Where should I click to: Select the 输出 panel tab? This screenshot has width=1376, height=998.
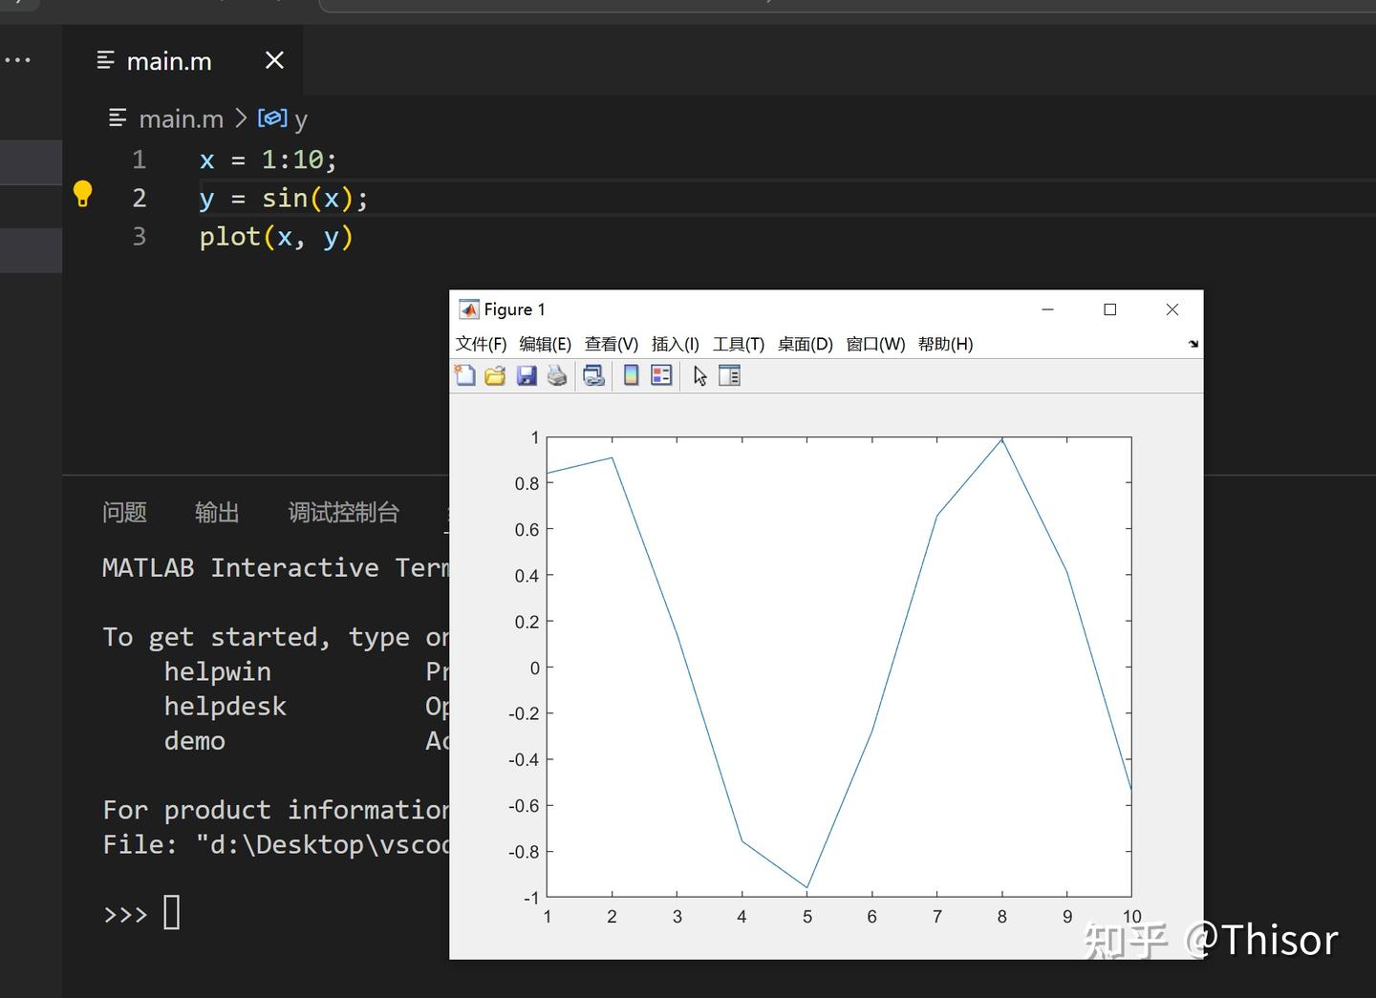(216, 513)
